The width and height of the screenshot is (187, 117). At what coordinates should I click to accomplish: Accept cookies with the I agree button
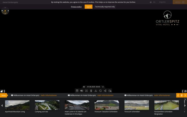89,7
